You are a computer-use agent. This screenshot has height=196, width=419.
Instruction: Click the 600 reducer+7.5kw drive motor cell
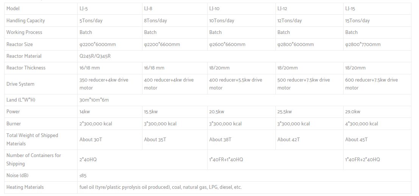[x=371, y=84]
